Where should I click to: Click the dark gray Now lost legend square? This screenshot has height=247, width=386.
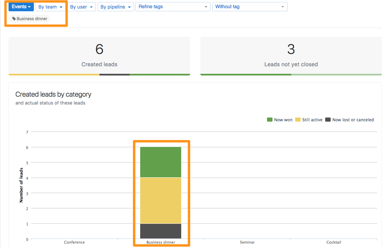click(x=328, y=120)
